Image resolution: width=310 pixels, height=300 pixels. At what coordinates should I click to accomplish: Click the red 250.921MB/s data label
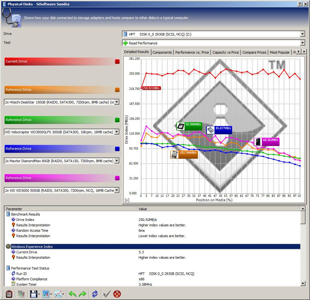pos(151,88)
